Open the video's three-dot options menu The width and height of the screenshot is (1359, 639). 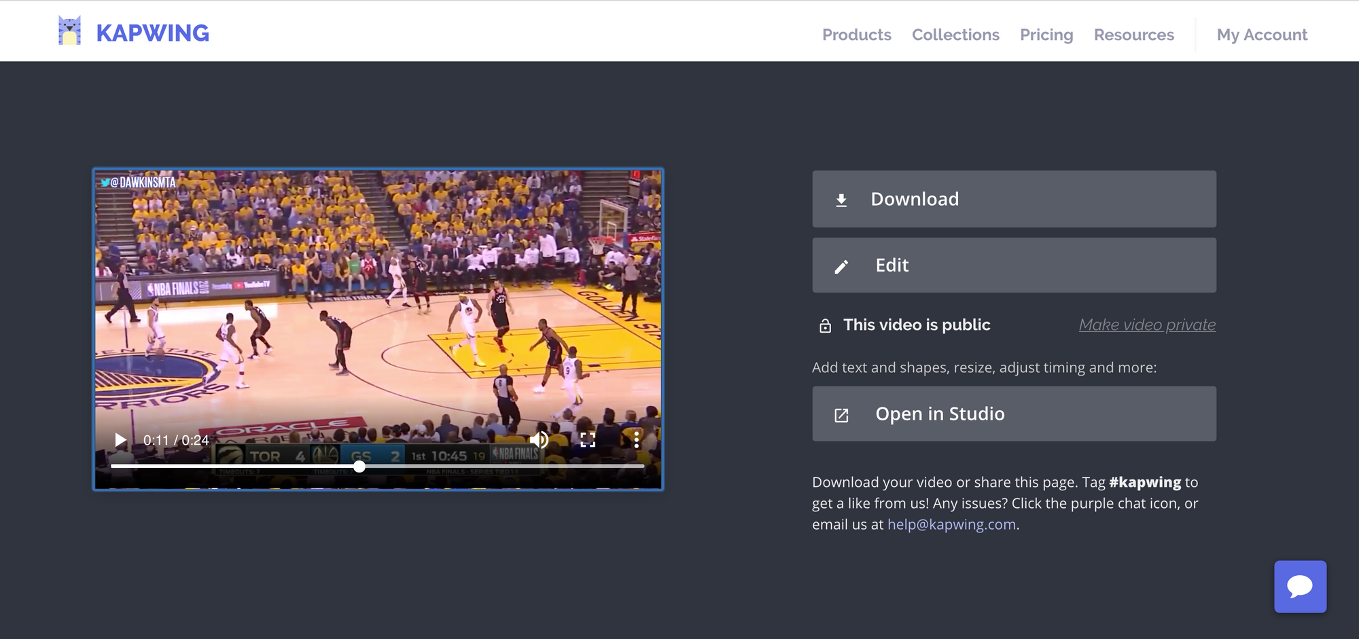(636, 440)
